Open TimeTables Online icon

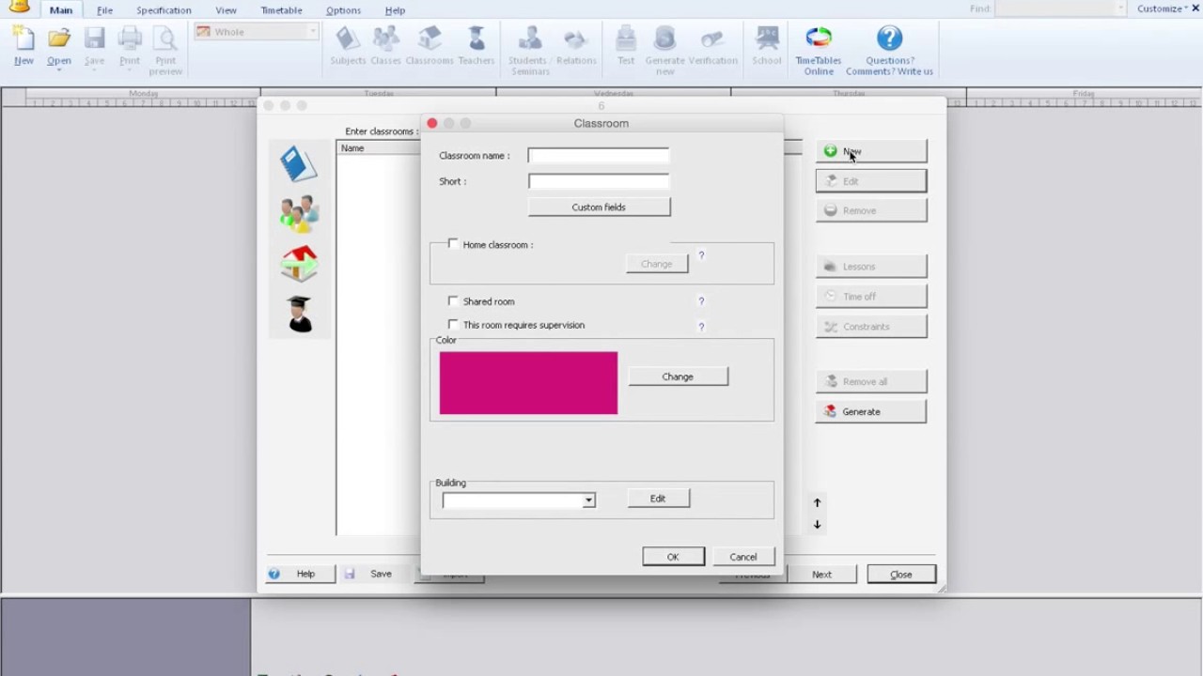(819, 51)
